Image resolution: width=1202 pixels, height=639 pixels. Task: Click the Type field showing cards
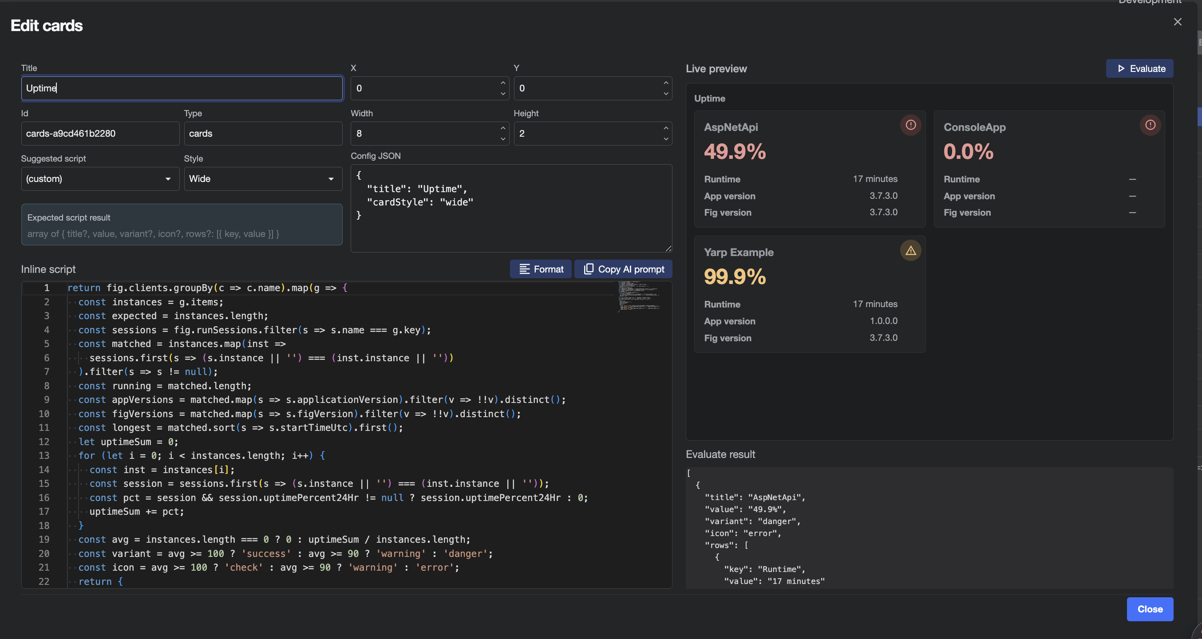point(263,134)
